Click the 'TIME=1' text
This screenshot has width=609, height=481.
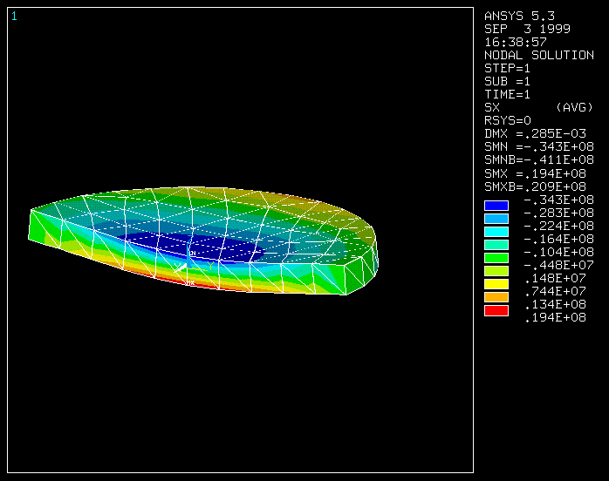click(507, 94)
